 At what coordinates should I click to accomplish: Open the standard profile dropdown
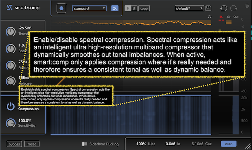tap(89, 8)
